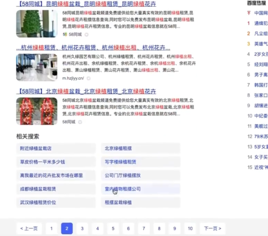The width and height of the screenshot is (268, 236).
Task: Open the 58同城 source text under Kunming result
Action: 75,35
